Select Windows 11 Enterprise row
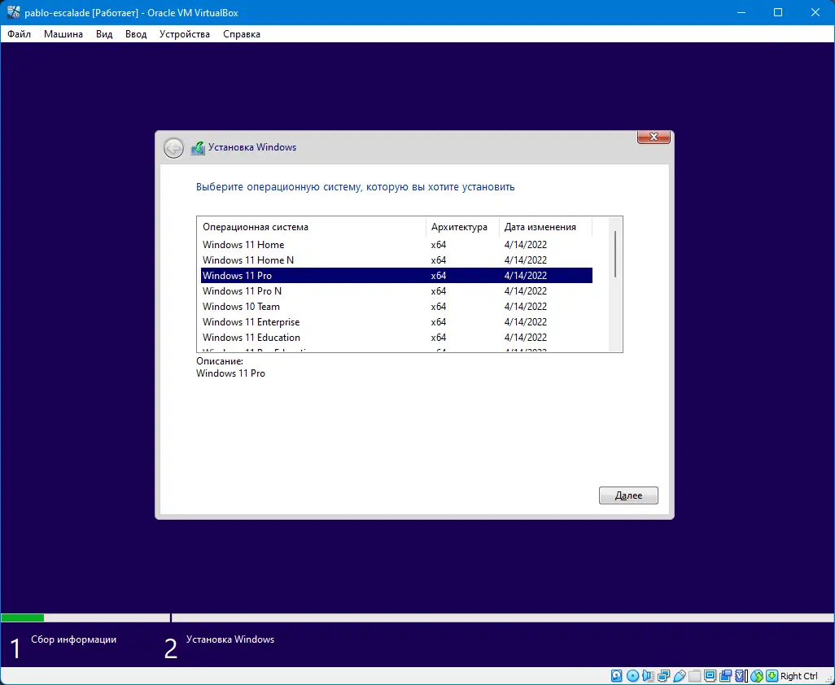Image resolution: width=835 pixels, height=685 pixels. [x=396, y=322]
